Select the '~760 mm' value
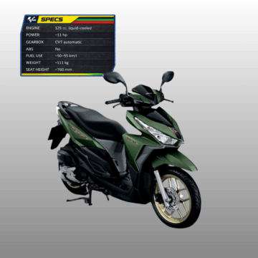 64,70
